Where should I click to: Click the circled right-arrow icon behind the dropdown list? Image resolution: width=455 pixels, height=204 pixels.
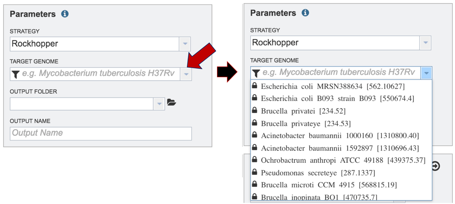point(436,166)
